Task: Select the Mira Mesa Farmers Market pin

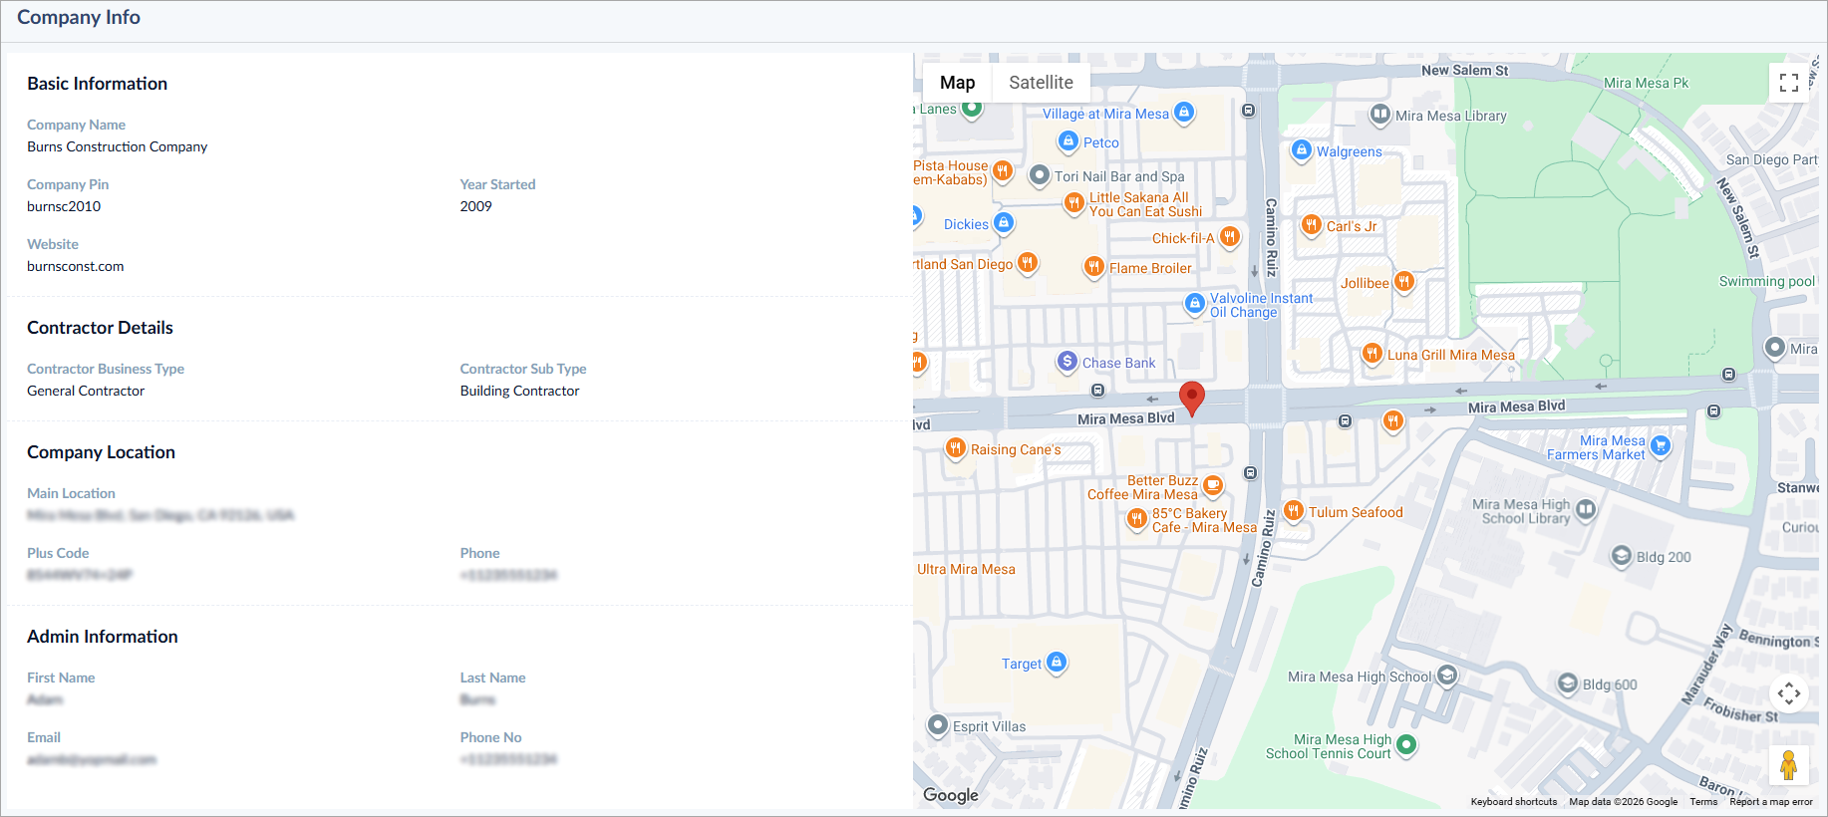Action: [x=1661, y=446]
